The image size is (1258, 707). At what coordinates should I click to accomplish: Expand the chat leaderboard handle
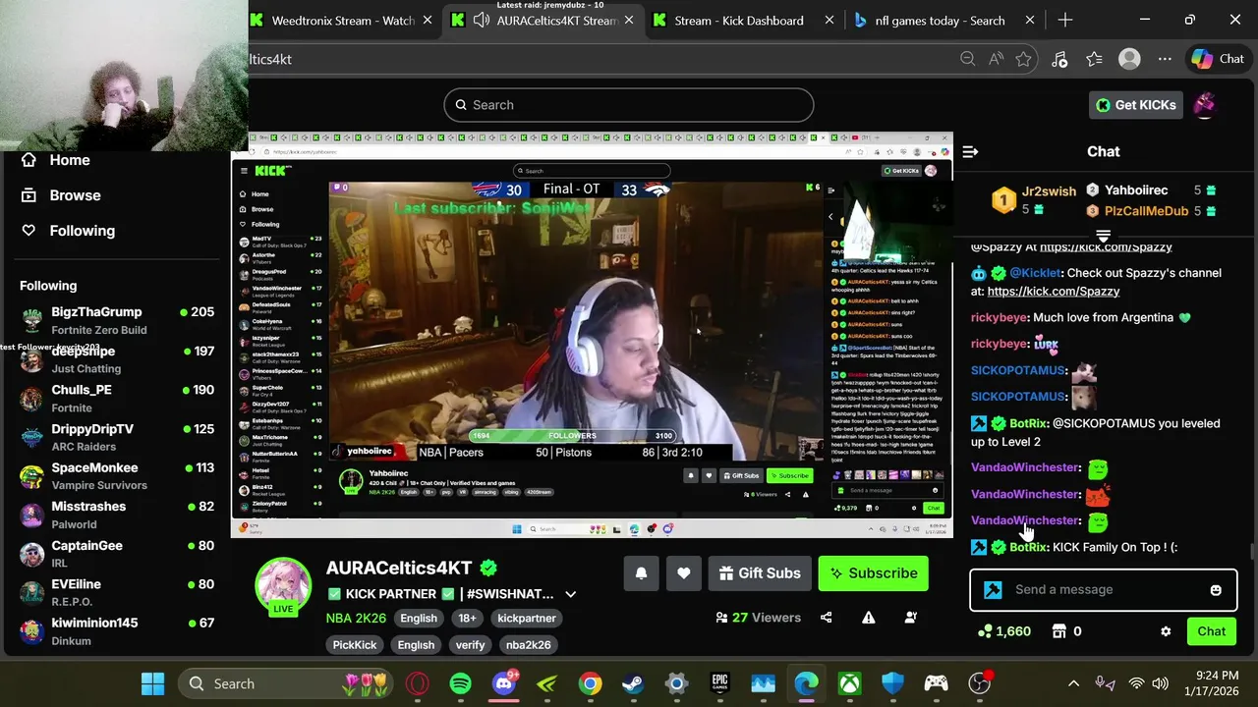1103,236
